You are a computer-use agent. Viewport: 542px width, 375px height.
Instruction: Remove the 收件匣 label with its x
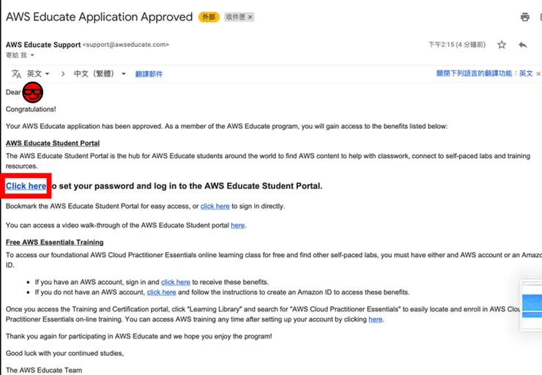click(250, 17)
